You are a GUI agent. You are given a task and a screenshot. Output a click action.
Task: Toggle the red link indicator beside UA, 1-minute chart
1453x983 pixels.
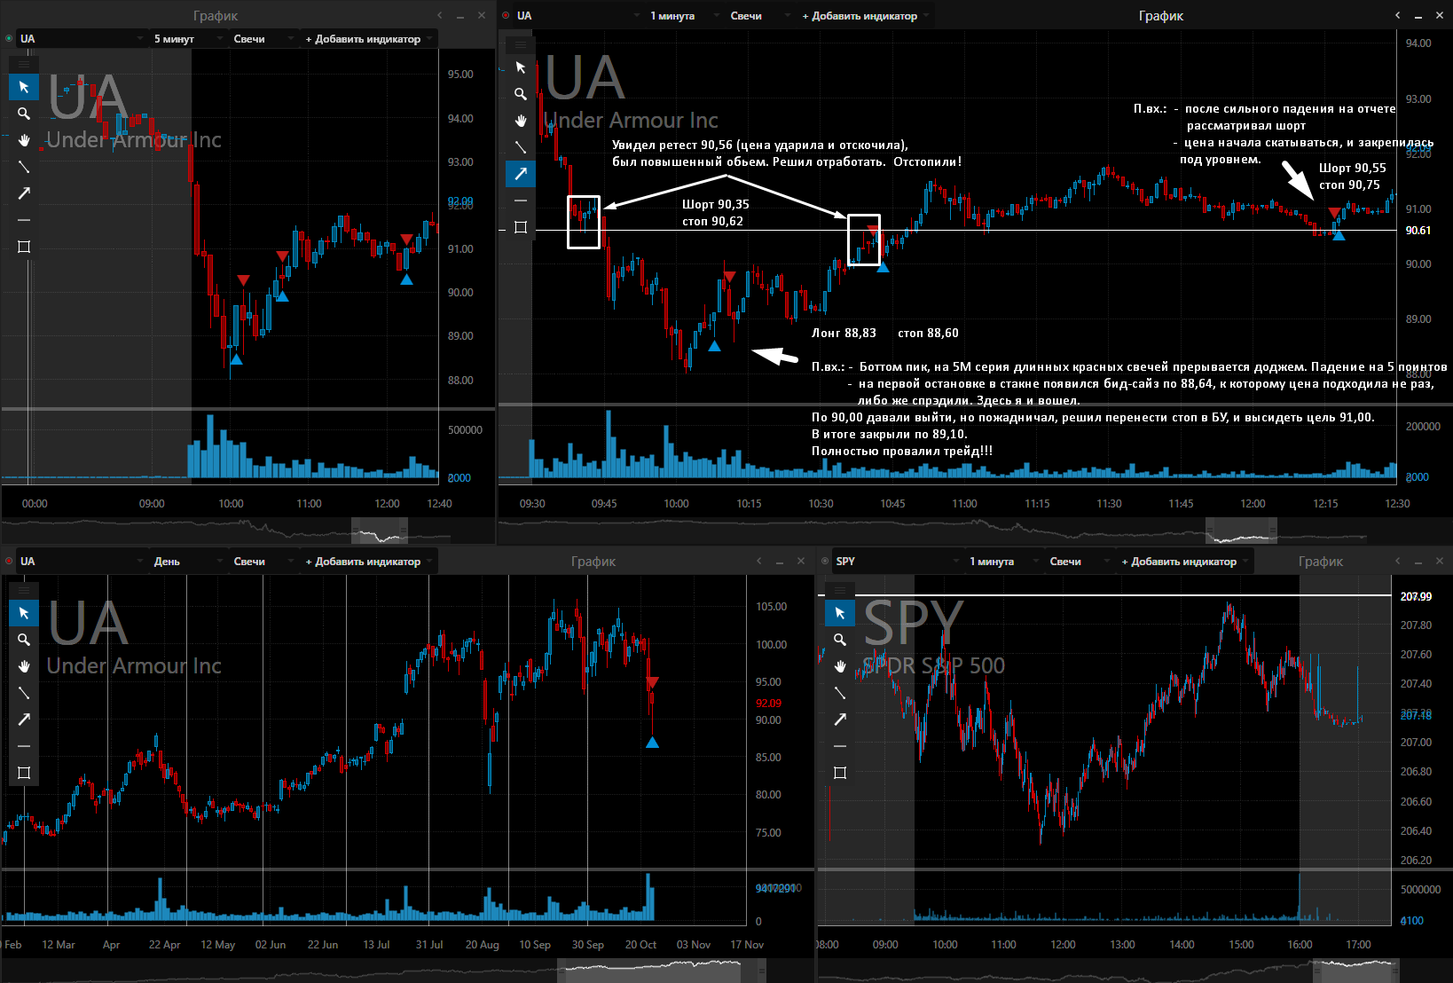click(506, 15)
